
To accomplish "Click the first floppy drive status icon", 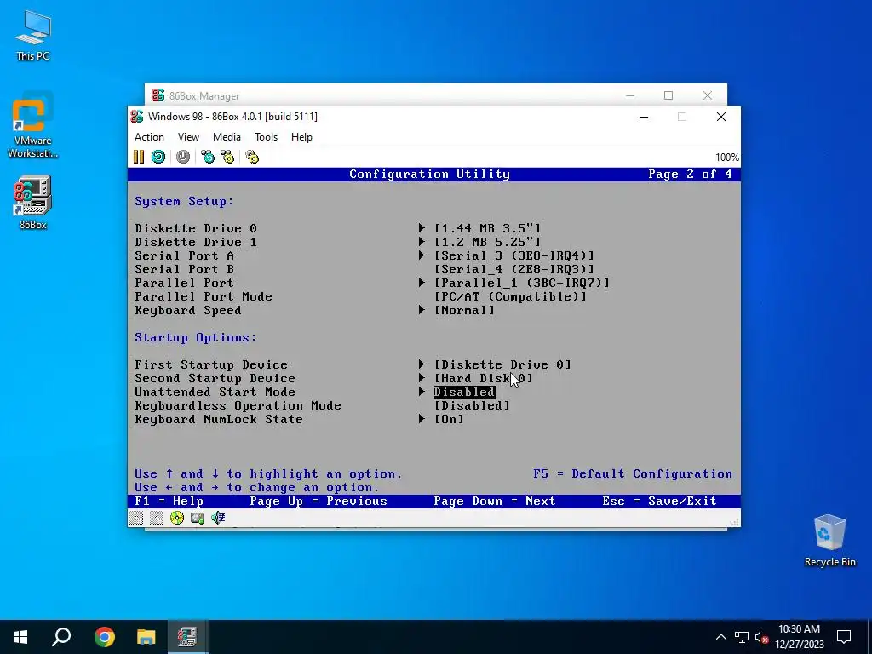I will pos(136,519).
